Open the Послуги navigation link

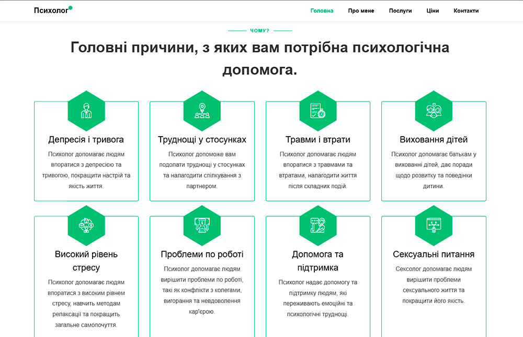[x=400, y=10]
